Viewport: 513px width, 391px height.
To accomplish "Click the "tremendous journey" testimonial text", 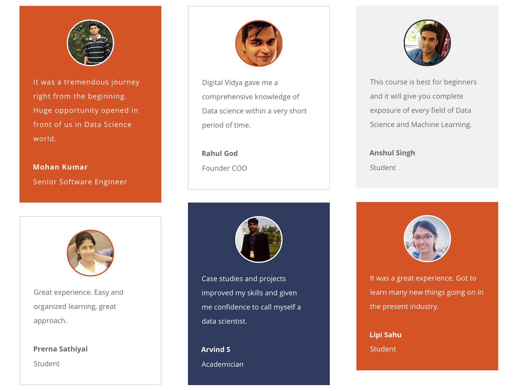I will 86,110.
